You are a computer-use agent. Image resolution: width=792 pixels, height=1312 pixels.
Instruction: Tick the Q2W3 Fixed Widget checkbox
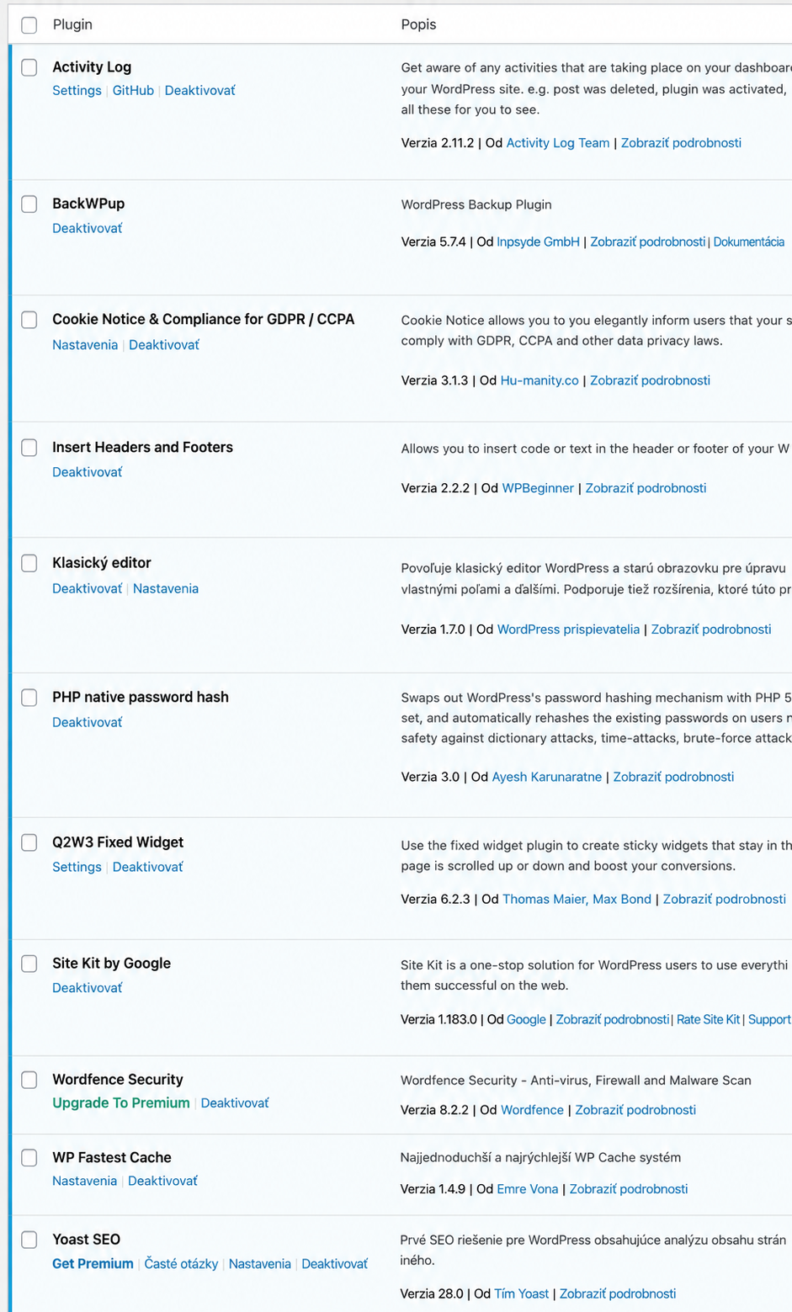[29, 842]
